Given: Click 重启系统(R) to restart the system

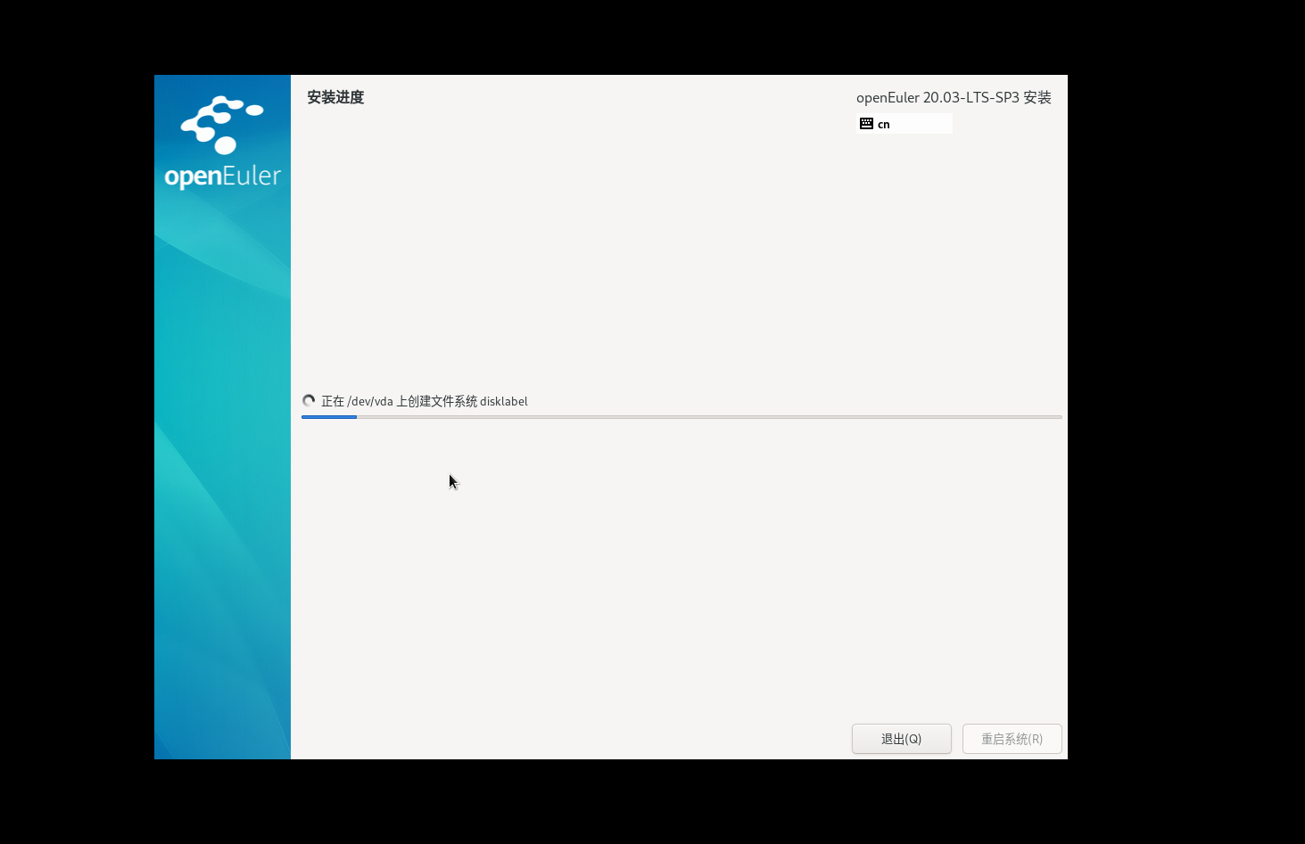Looking at the screenshot, I should [x=1012, y=739].
